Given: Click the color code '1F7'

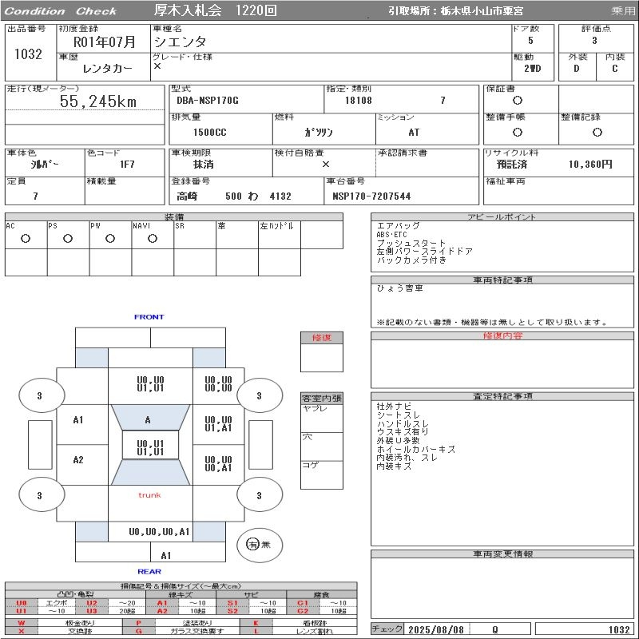Looking at the screenshot, I should click(127, 165).
